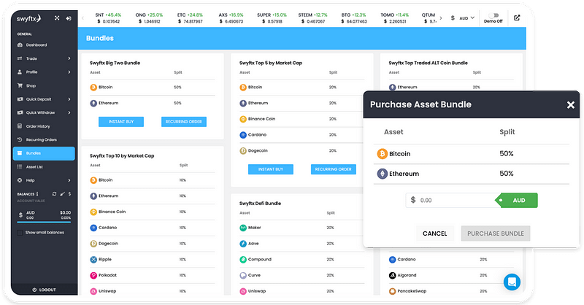
Task: Select the Bundles sidebar item
Action: click(44, 153)
